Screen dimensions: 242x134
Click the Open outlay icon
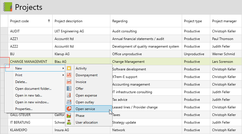(69, 102)
